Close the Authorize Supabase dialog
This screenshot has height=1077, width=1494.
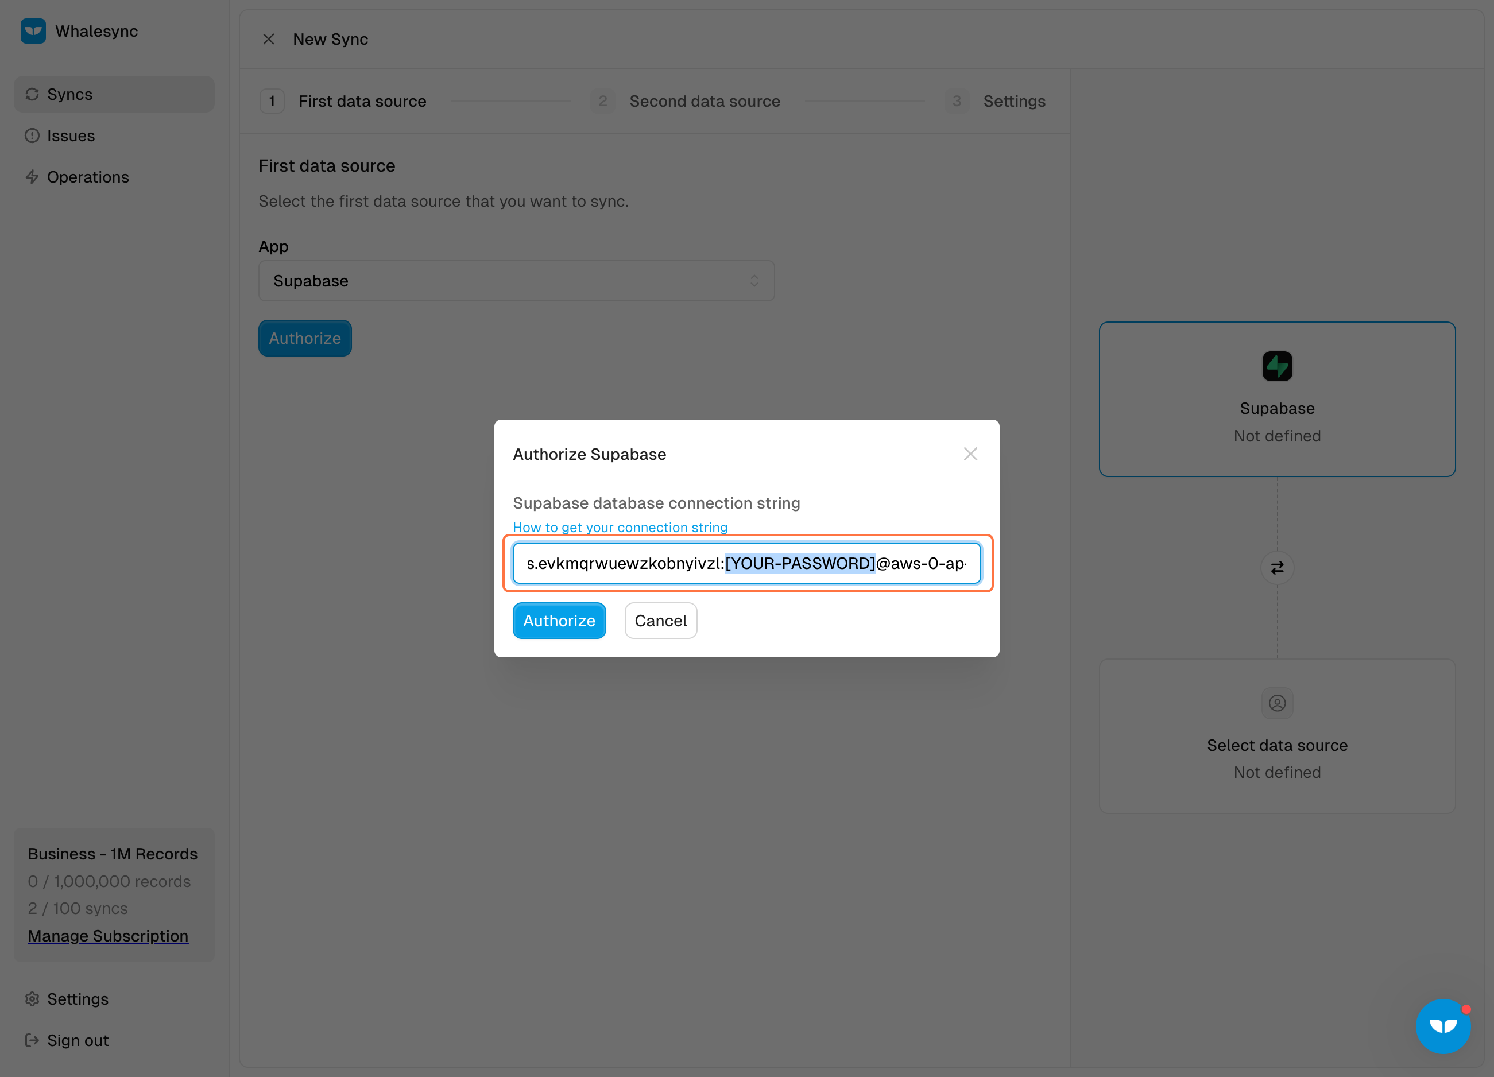coord(970,454)
